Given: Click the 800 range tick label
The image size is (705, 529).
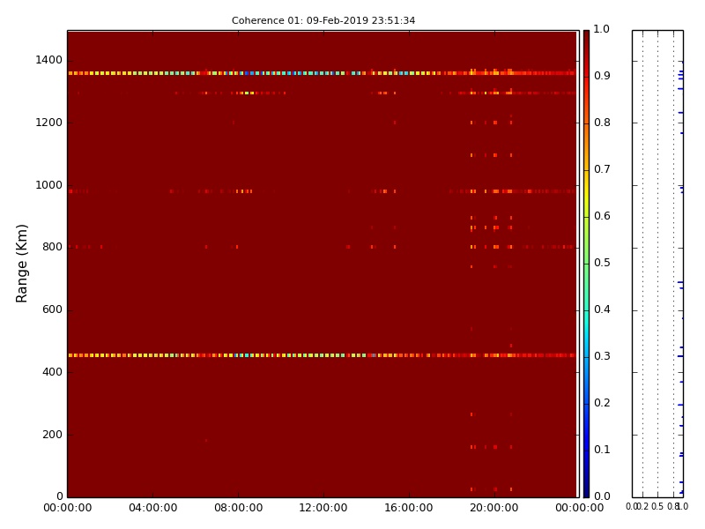Looking at the screenshot, I should coord(52,247).
